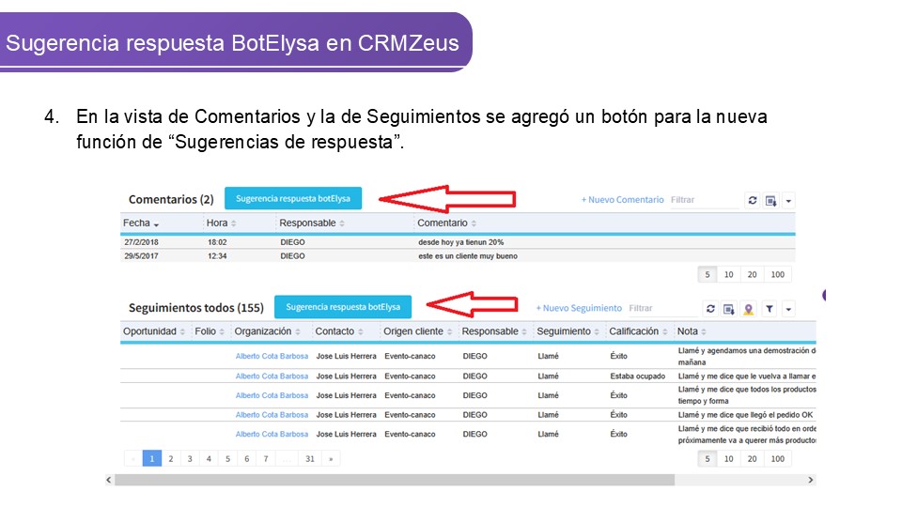Open the Comentarios toolbar dropdown arrow
The image size is (902, 507).
(788, 200)
